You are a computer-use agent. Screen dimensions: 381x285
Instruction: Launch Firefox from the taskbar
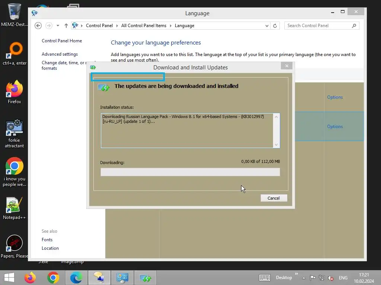coord(30,278)
